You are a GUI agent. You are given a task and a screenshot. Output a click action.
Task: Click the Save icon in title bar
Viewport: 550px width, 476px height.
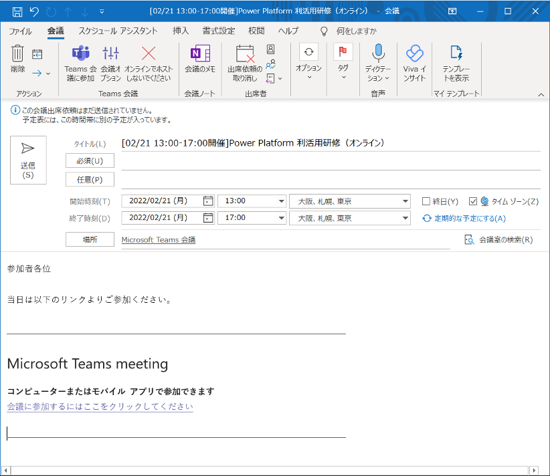(17, 11)
